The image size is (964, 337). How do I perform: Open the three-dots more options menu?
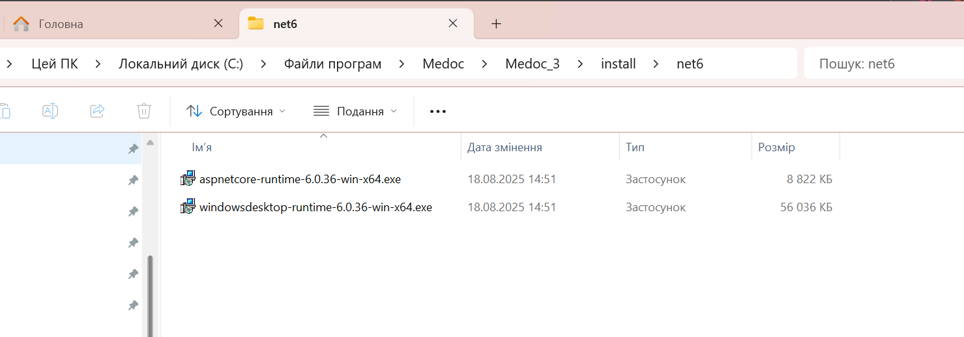coord(438,111)
